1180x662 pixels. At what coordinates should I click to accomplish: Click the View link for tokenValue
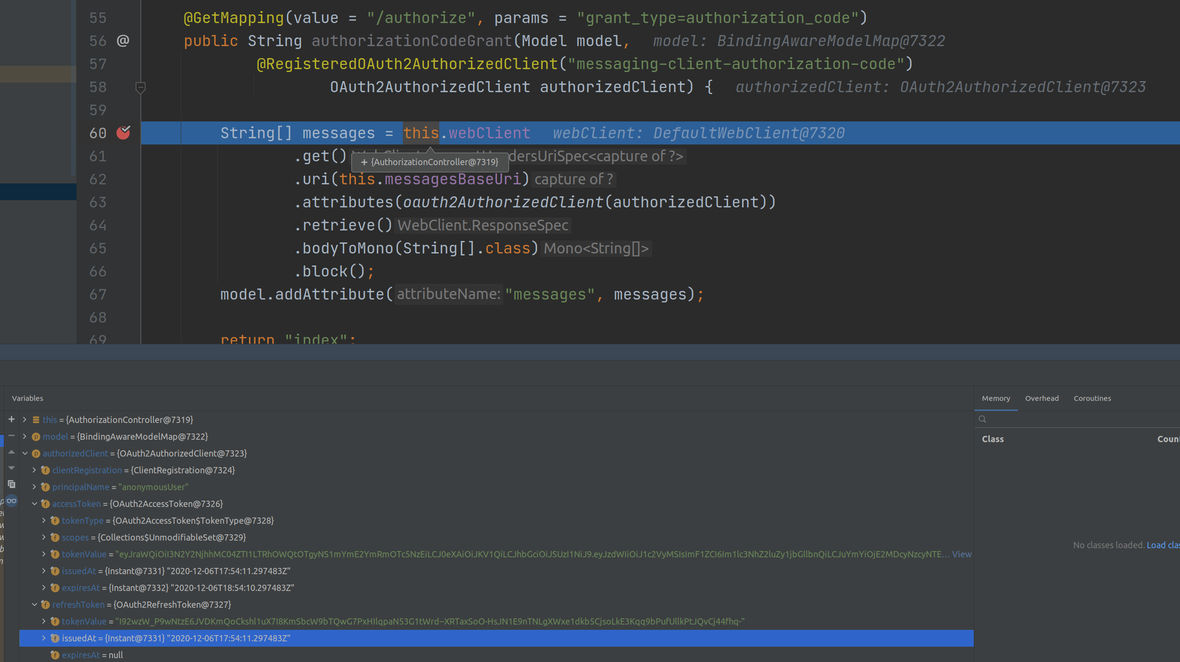[x=961, y=554]
